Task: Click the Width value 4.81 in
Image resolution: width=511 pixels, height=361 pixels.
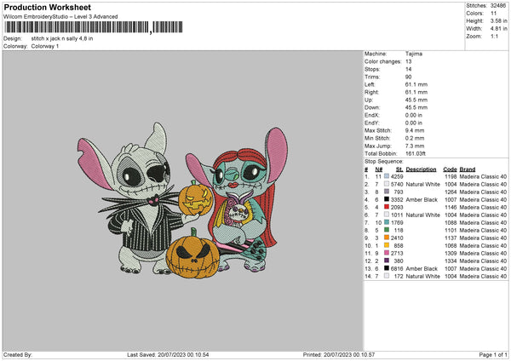Action: 498,29
